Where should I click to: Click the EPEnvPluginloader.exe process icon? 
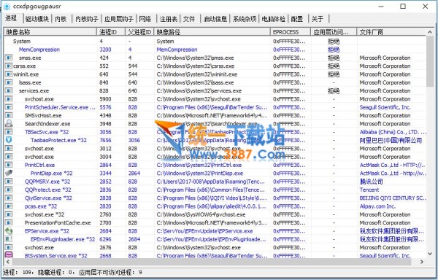pyautogui.click(x=9, y=239)
